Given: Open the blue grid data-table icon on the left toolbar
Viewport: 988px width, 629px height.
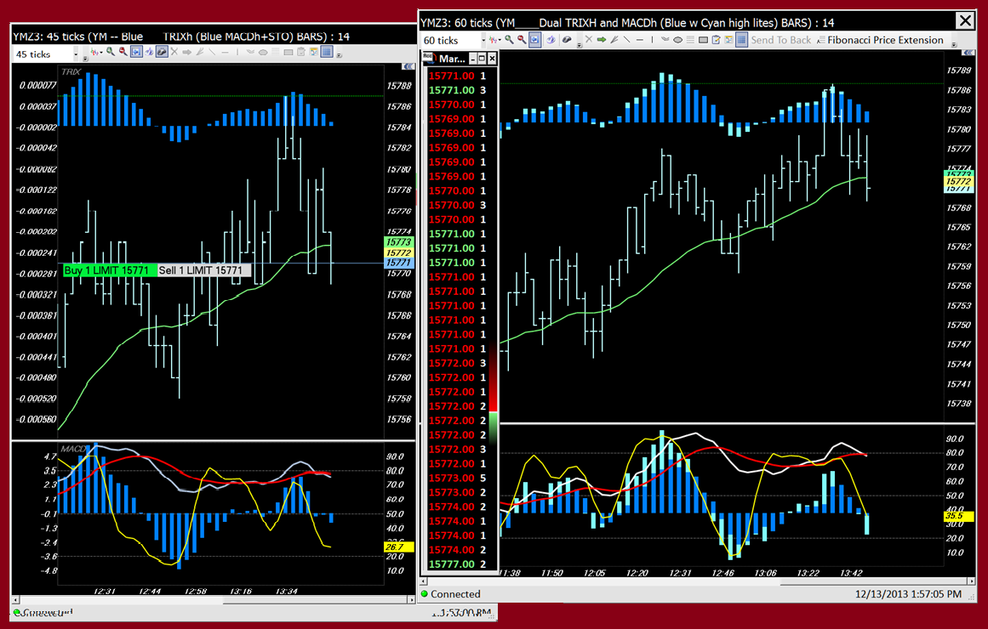Looking at the screenshot, I should tap(327, 52).
